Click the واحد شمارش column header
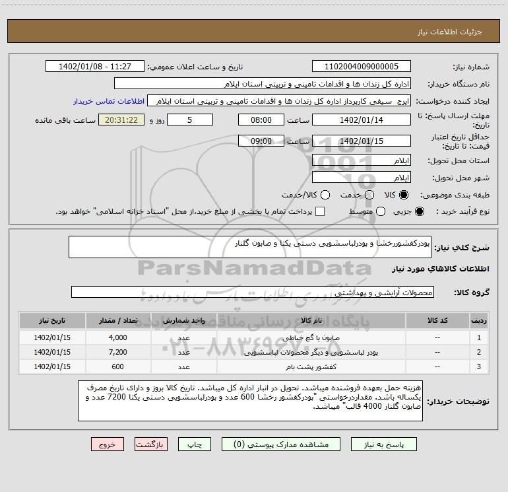The image size is (508, 492). pos(183,320)
